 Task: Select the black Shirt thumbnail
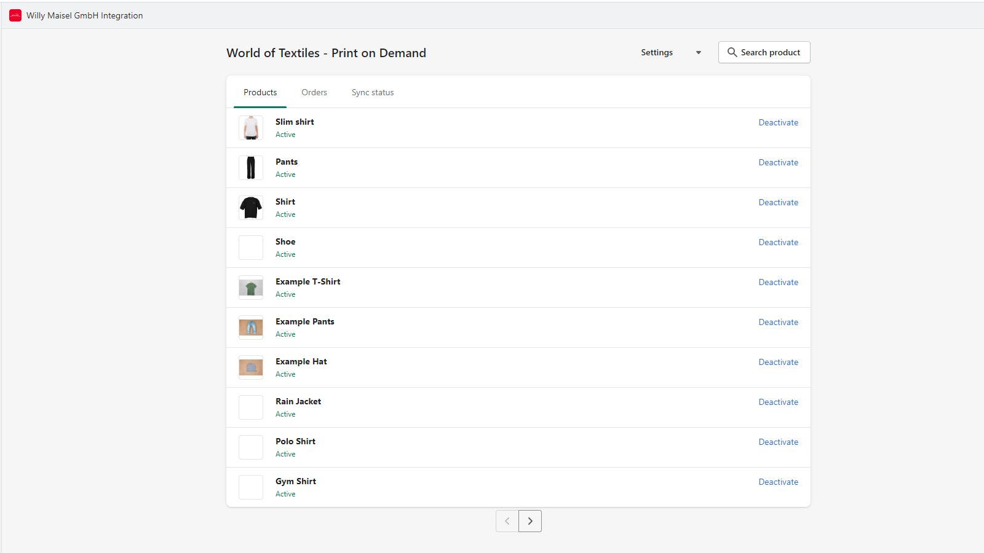[250, 207]
